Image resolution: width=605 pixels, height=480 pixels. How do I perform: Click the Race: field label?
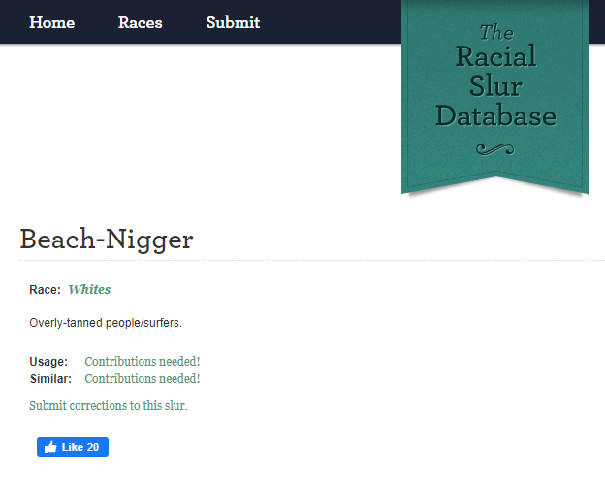click(x=45, y=290)
